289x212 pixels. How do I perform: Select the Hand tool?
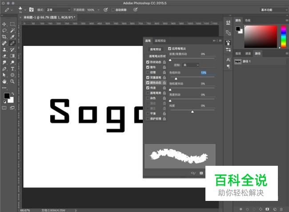4,81
